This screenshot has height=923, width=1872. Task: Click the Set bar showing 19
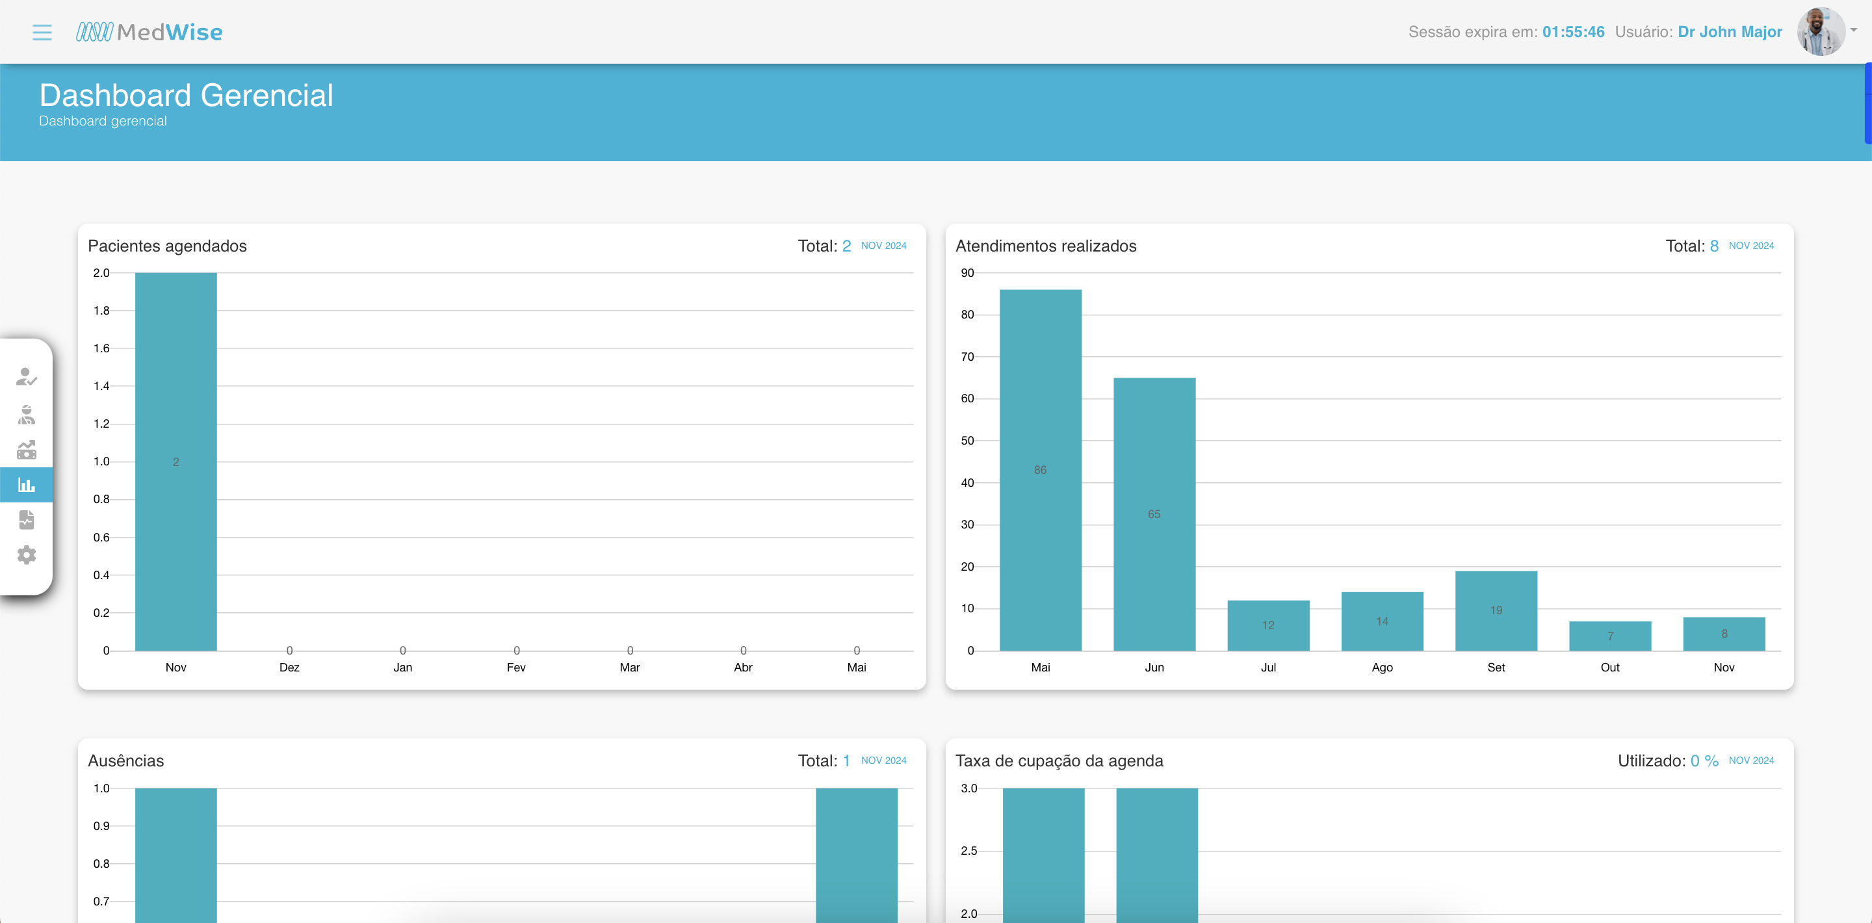(1496, 610)
